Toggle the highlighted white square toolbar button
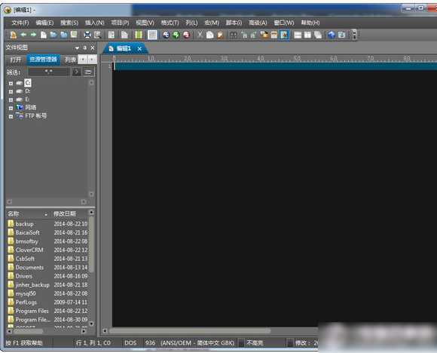Image resolution: width=437 pixels, height=353 pixels. (x=152, y=35)
